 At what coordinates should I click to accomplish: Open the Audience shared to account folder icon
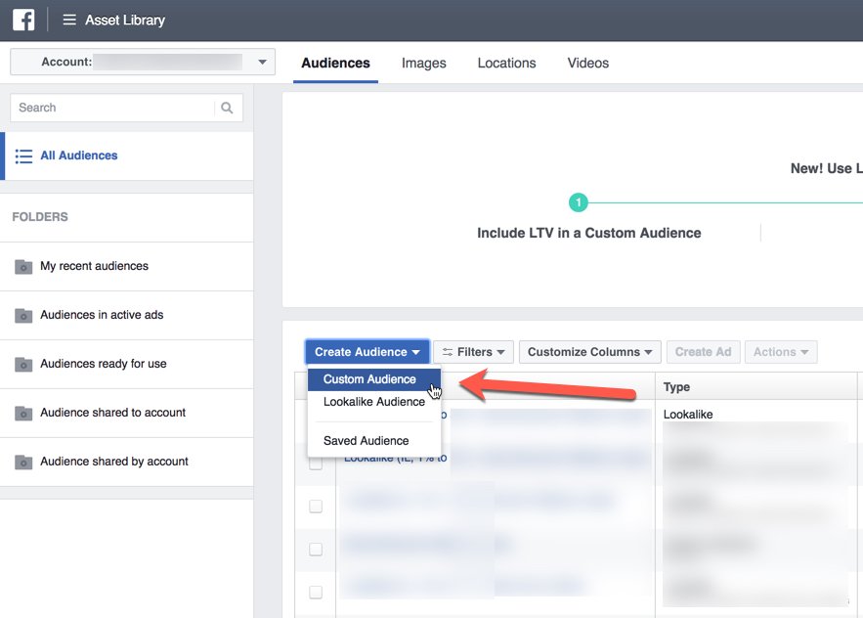tap(23, 413)
